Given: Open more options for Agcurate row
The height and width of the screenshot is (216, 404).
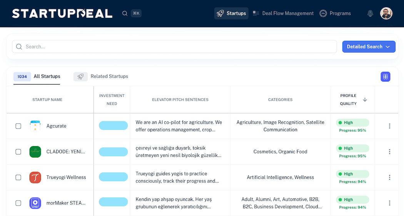Looking at the screenshot, I should point(389,126).
